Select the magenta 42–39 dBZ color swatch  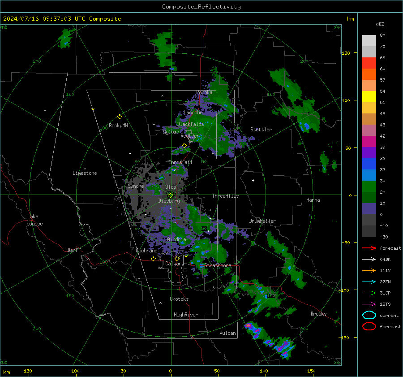[369, 142]
